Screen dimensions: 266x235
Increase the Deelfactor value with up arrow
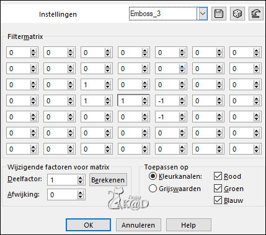coord(81,178)
